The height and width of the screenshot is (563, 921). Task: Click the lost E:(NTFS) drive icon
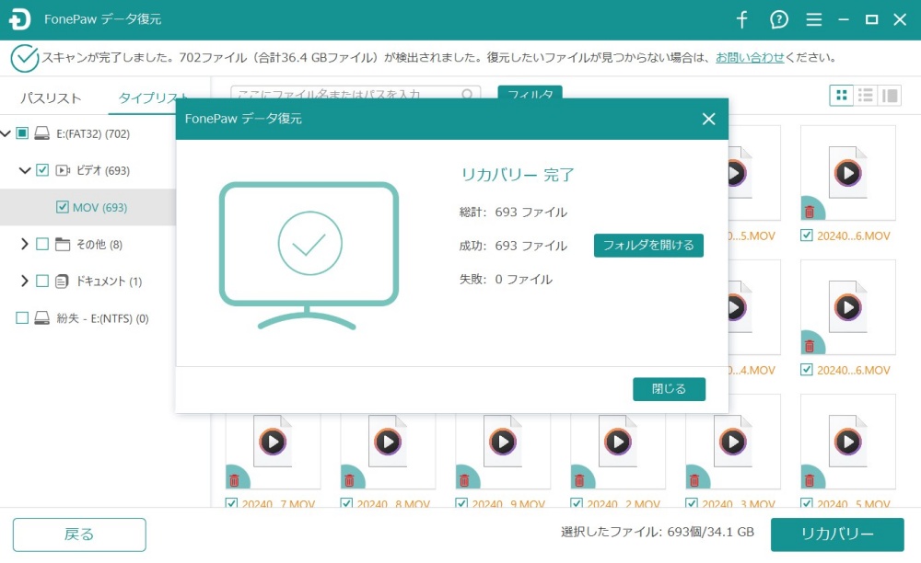click(41, 318)
